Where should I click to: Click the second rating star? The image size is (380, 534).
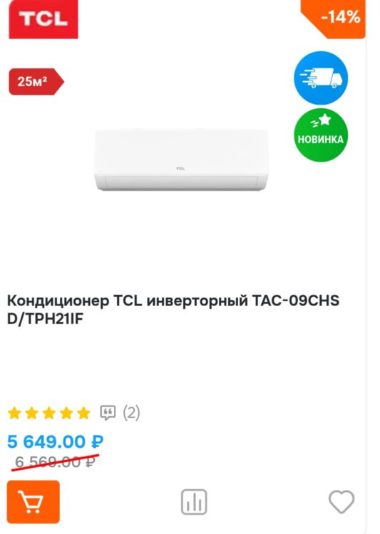coord(31,413)
